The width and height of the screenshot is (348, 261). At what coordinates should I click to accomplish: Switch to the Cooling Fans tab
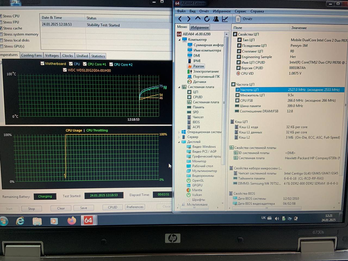[32, 55]
